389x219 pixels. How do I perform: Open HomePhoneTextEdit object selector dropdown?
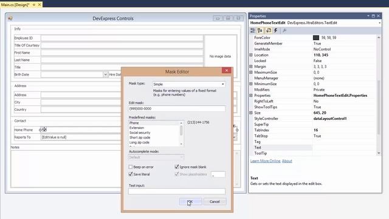(380, 23)
